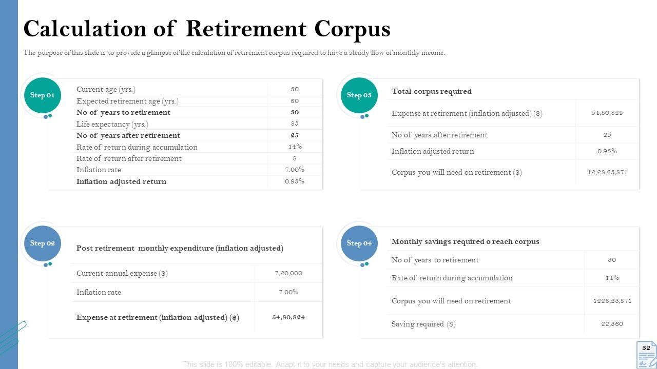The image size is (657, 369).
Task: Click the Calculation of Retirement Corpus title
Action: point(207,29)
